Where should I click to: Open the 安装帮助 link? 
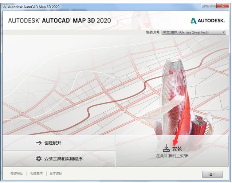point(17,174)
